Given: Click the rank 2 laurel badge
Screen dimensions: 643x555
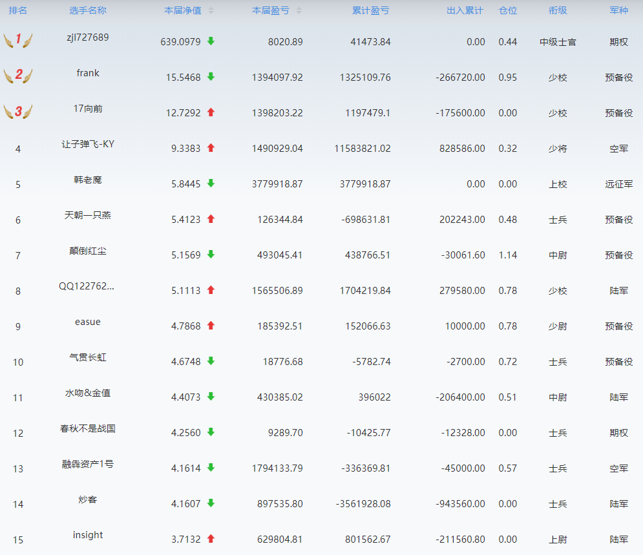Looking at the screenshot, I should (x=18, y=76).
